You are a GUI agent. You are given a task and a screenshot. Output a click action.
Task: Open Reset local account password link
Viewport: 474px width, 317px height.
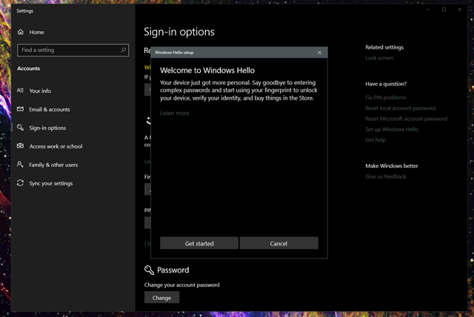(x=401, y=108)
